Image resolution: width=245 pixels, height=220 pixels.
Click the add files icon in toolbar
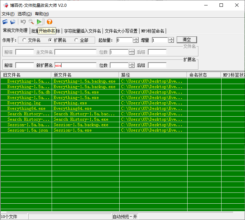tap(5, 22)
